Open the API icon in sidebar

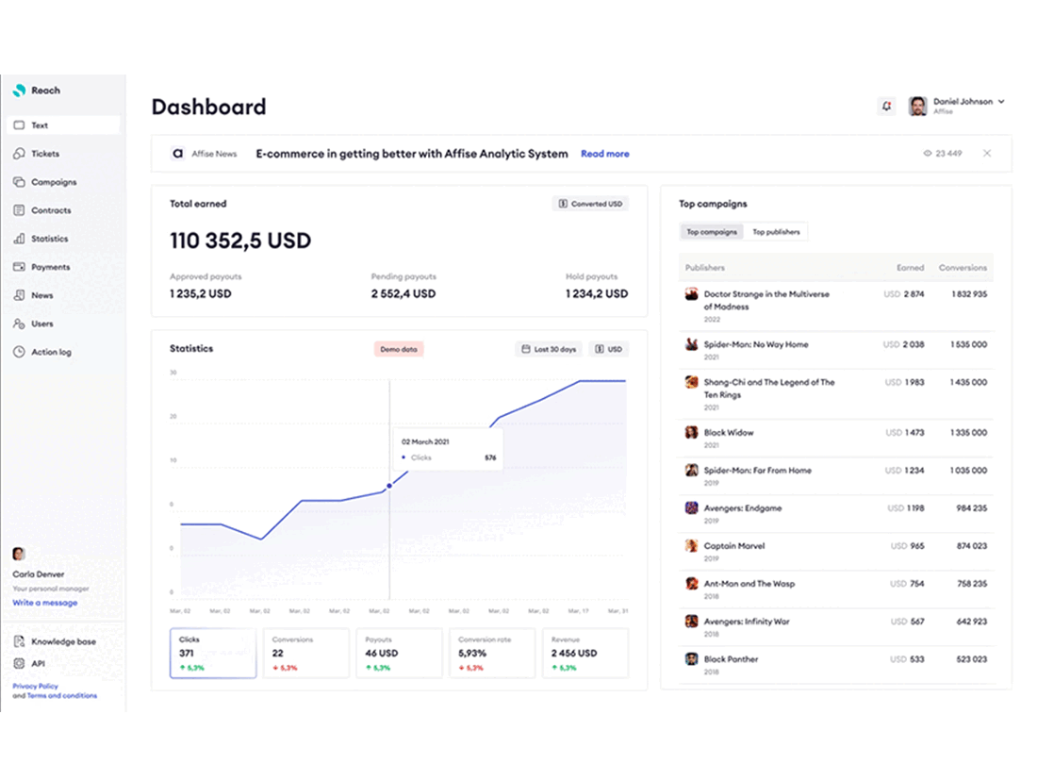(x=19, y=663)
